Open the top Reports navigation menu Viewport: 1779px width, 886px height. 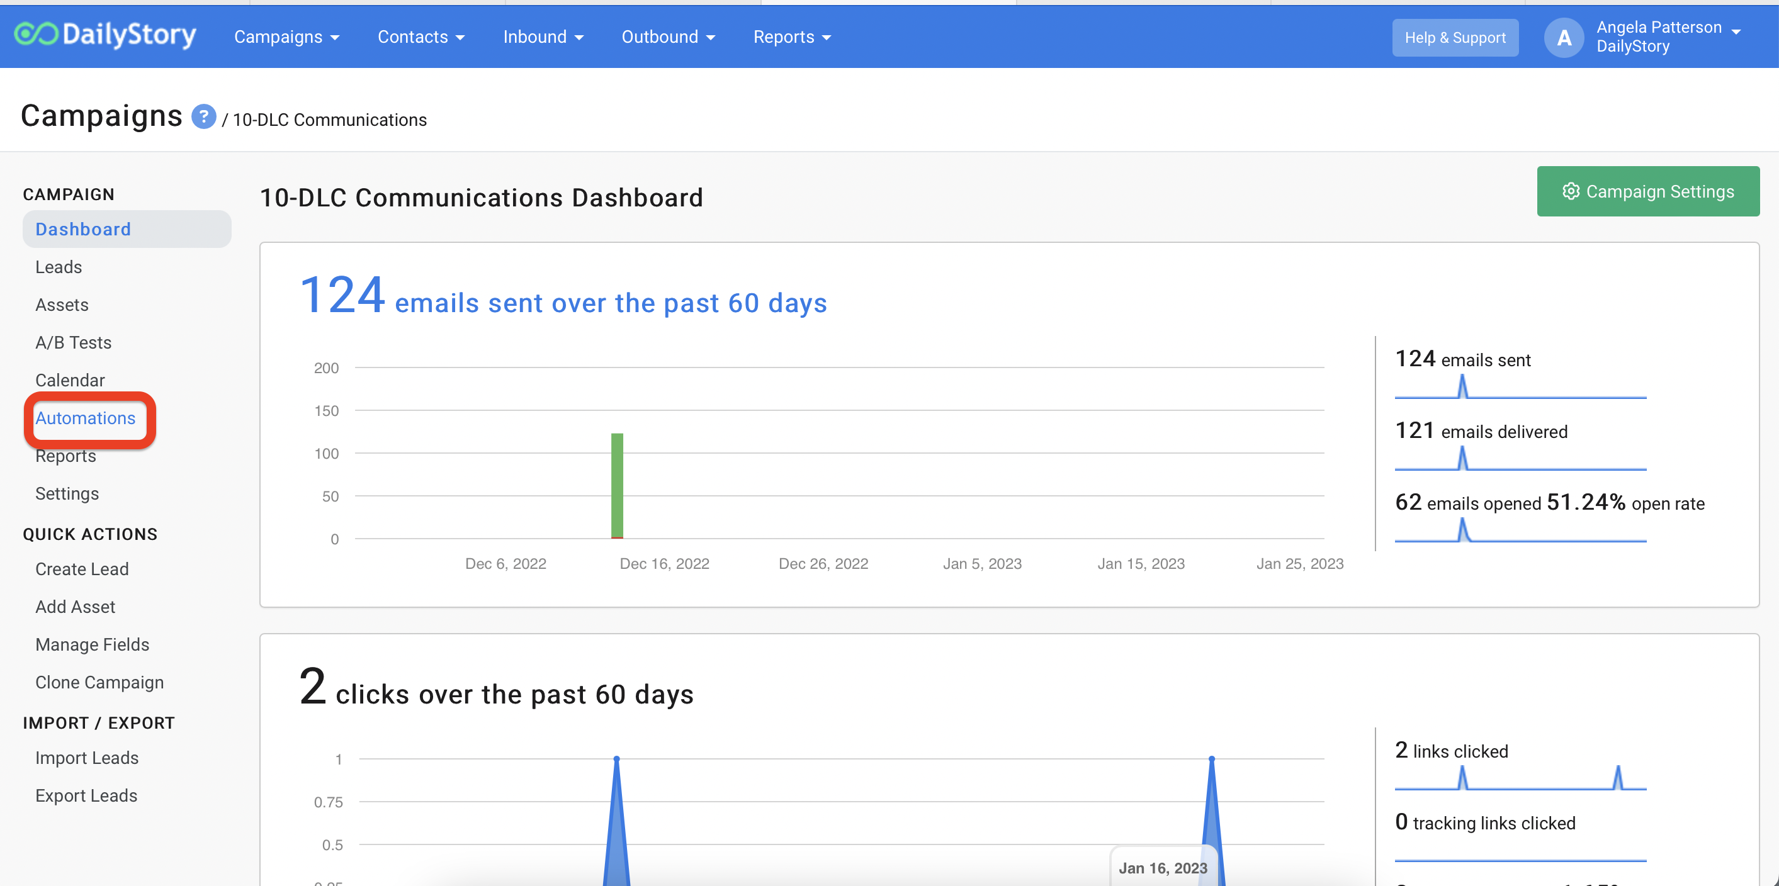pos(791,37)
